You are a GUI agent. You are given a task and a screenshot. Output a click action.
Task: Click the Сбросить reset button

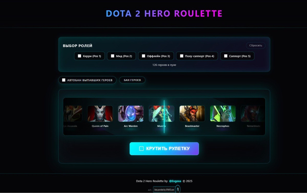pyautogui.click(x=256, y=45)
